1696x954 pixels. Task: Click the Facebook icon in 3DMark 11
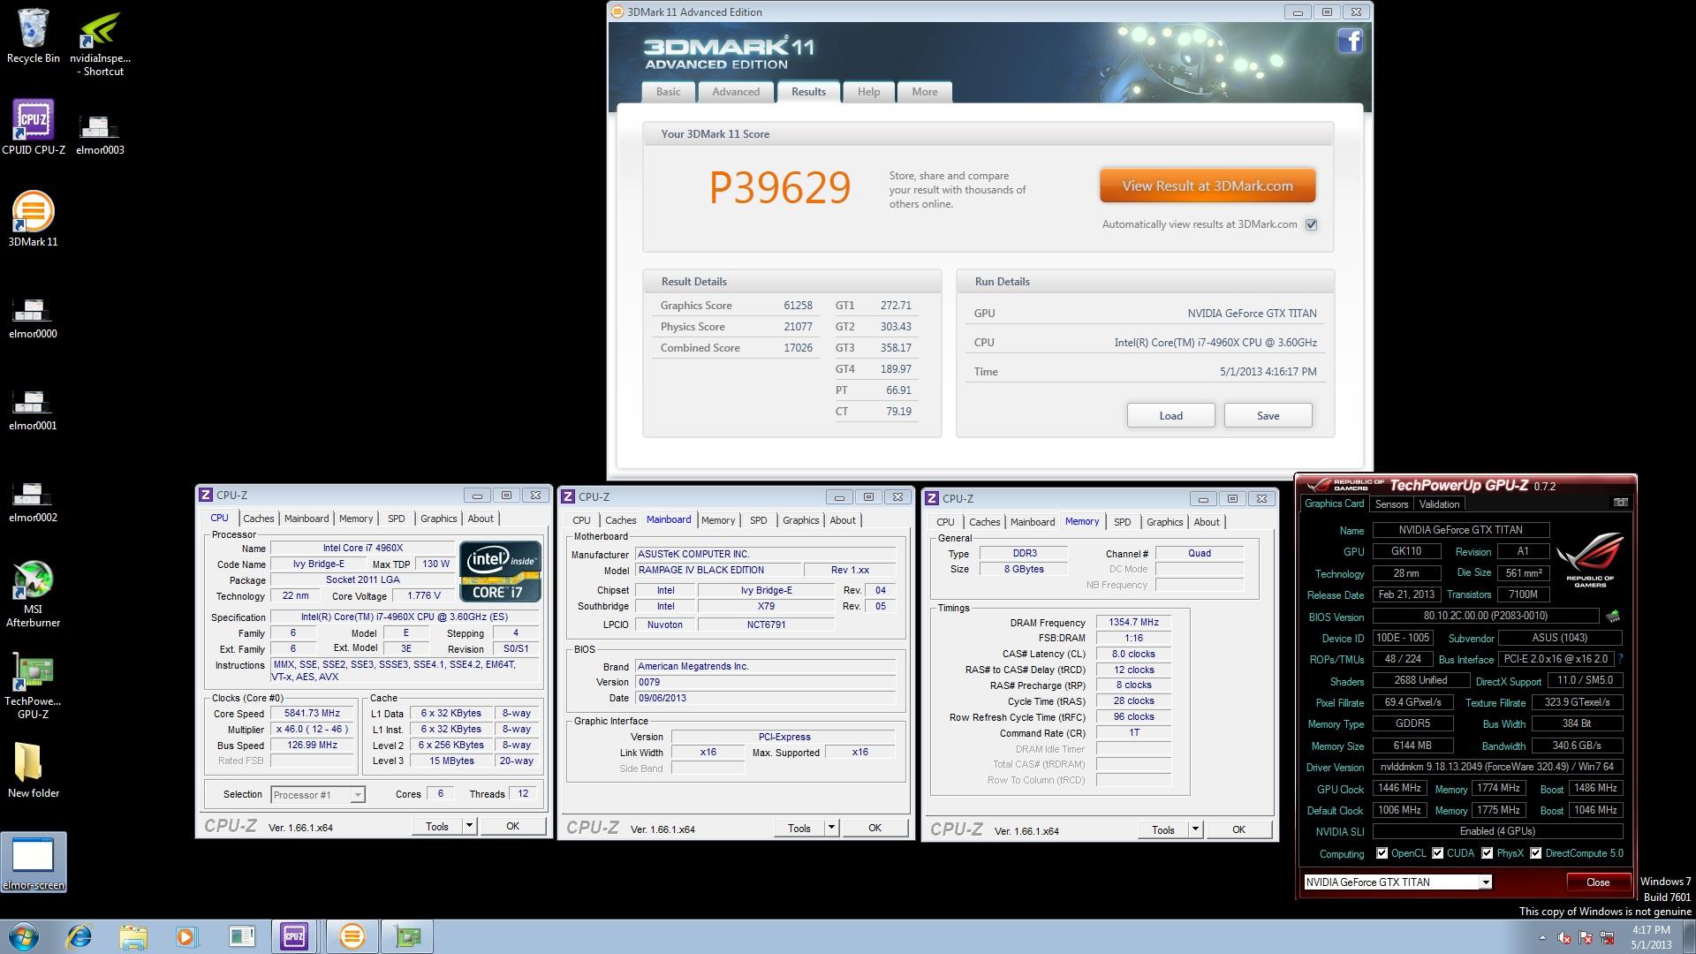coord(1350,41)
